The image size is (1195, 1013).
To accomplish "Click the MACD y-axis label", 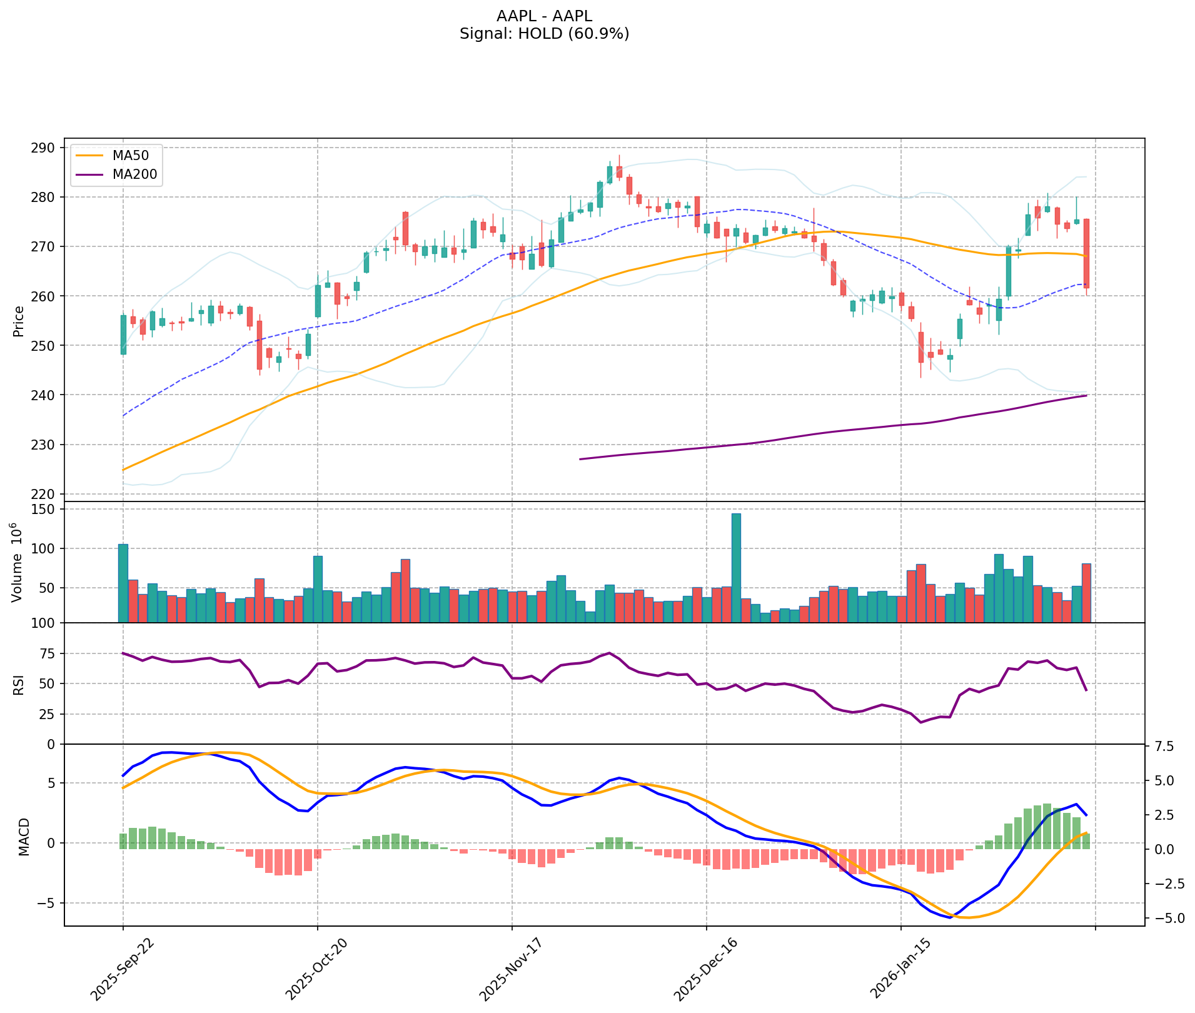I will [x=24, y=836].
